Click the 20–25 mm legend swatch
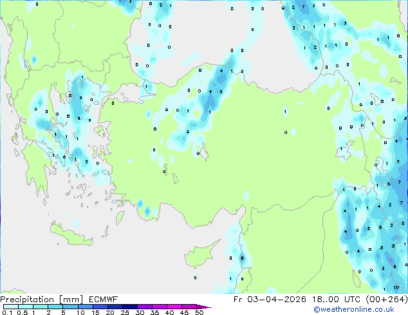 click(115, 307)
